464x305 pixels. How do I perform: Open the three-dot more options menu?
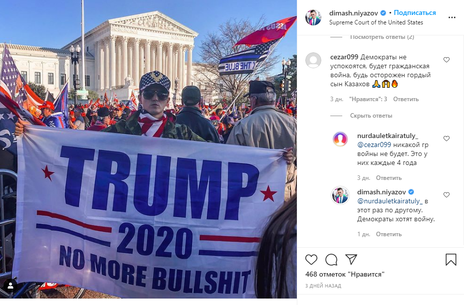coord(452,17)
